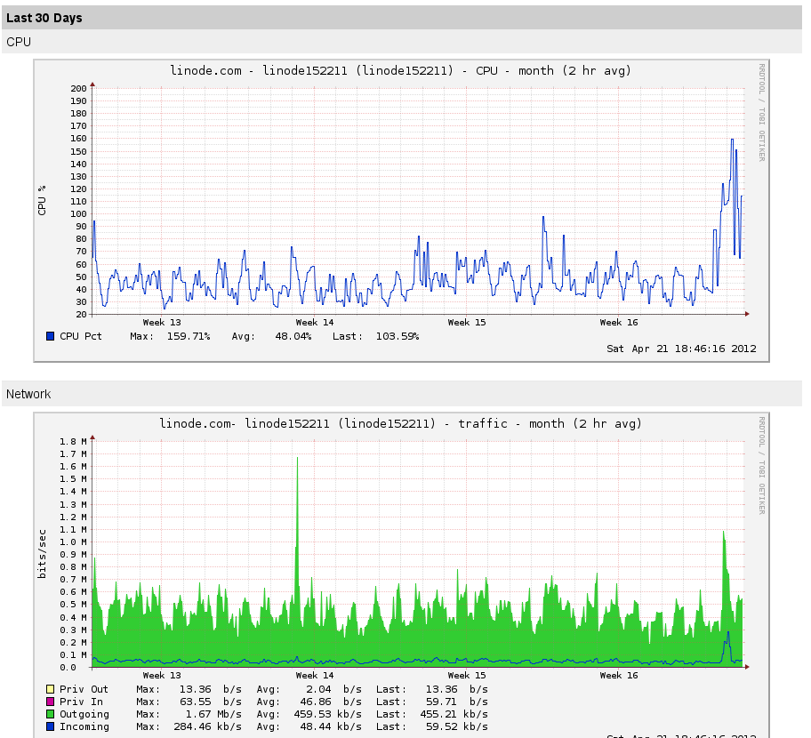Select the CPU section heading

[x=19, y=42]
